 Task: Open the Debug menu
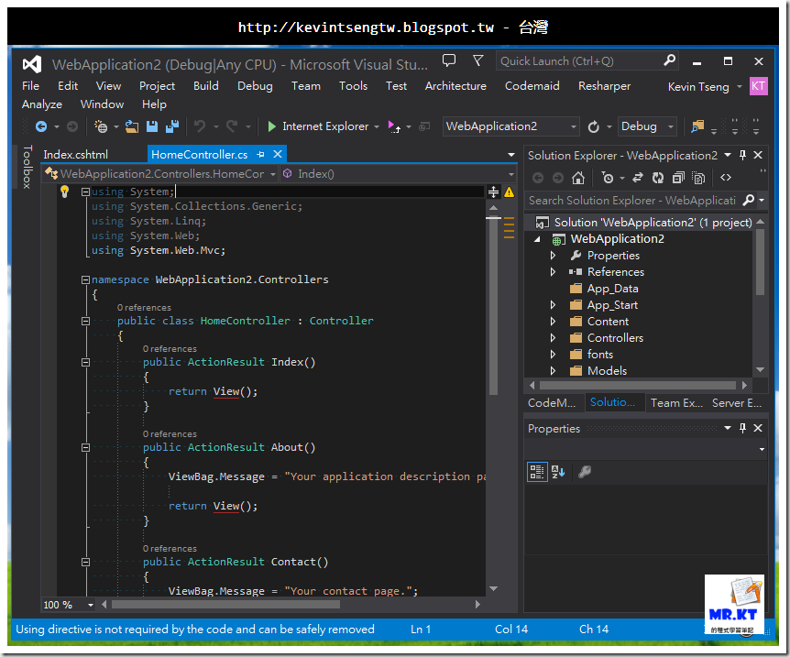pos(255,86)
